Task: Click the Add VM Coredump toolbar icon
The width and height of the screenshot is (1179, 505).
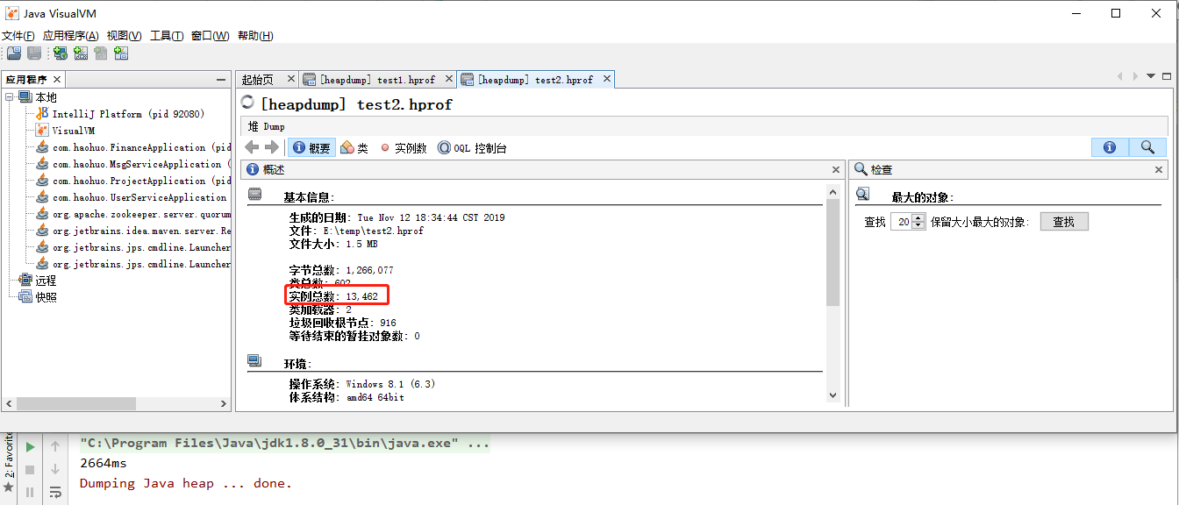Action: click(x=101, y=53)
